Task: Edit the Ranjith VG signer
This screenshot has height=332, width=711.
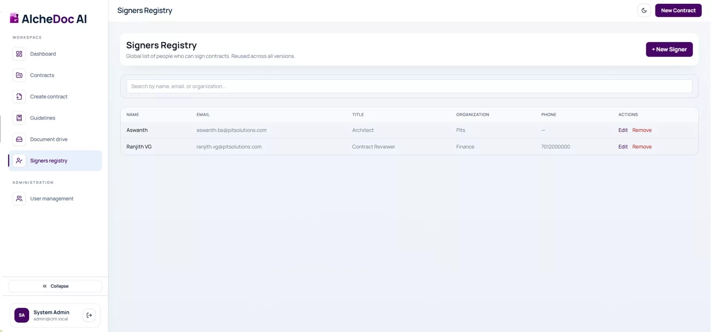Action: 623,147
